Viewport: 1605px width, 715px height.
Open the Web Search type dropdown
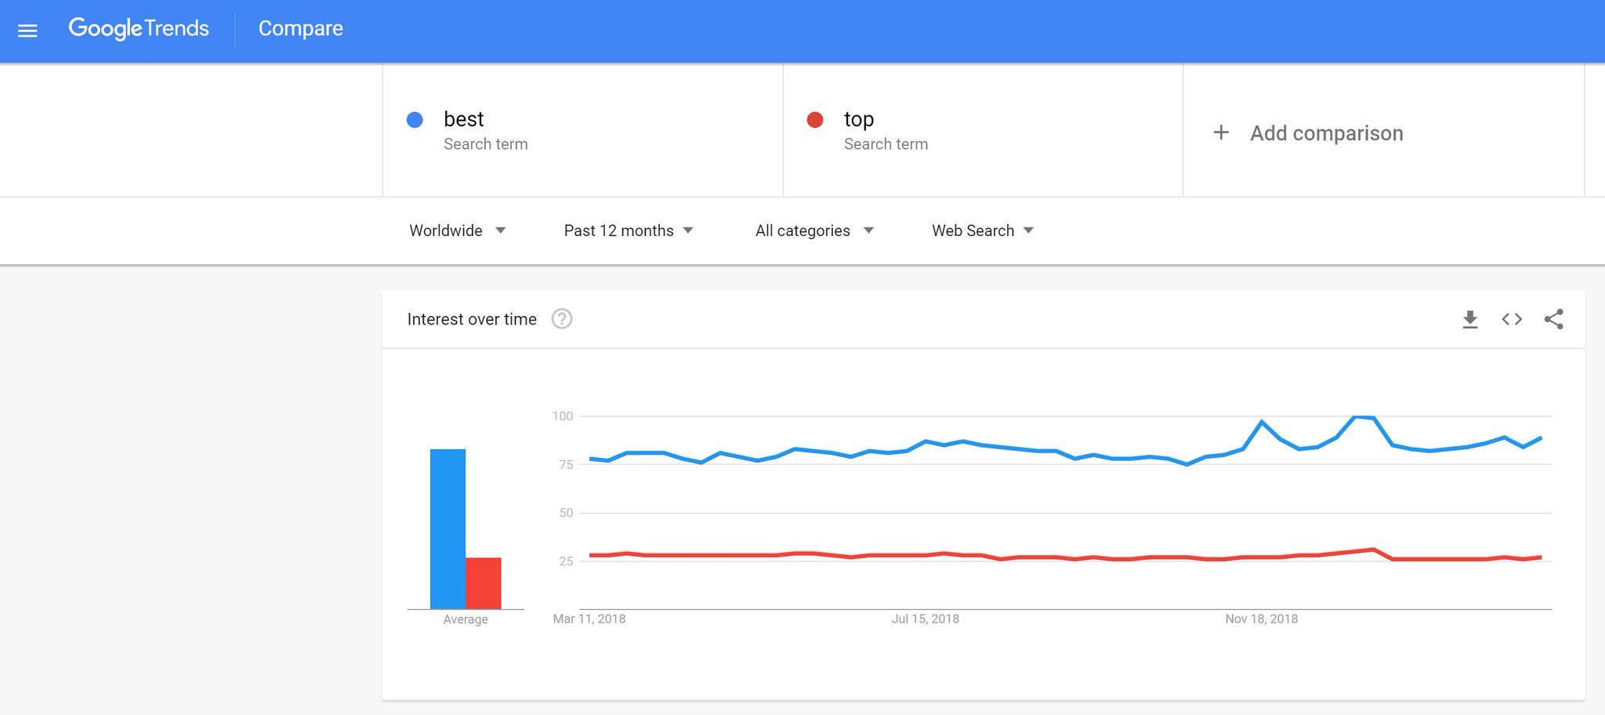(983, 230)
